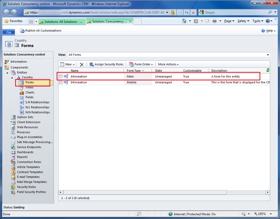Open the Mobile Information form link
This screenshot has width=280, height=219.
coord(79,82)
